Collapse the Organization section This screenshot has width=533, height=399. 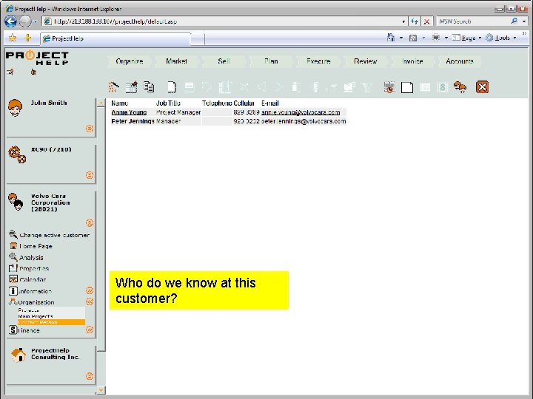pyautogui.click(x=90, y=301)
